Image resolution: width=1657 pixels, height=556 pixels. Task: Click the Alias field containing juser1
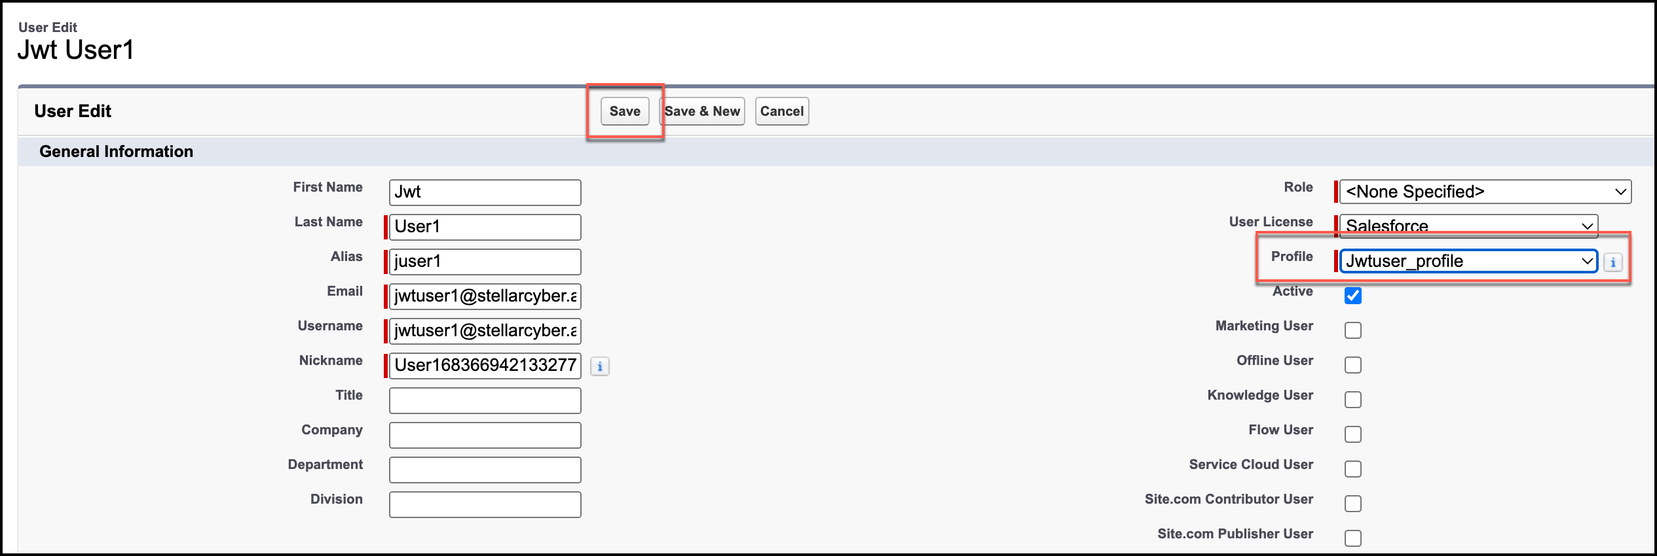click(x=485, y=262)
